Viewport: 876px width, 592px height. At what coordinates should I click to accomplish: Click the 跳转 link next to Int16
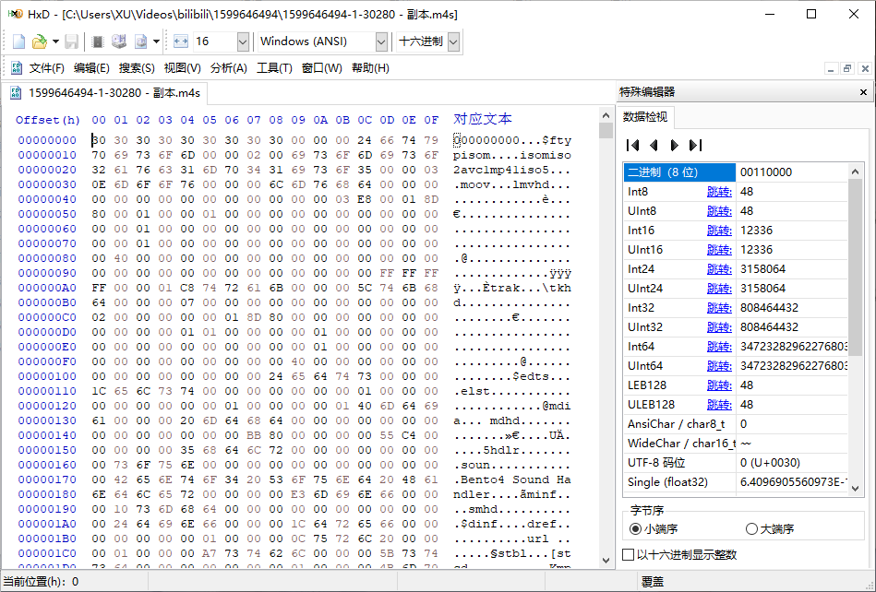tap(719, 231)
